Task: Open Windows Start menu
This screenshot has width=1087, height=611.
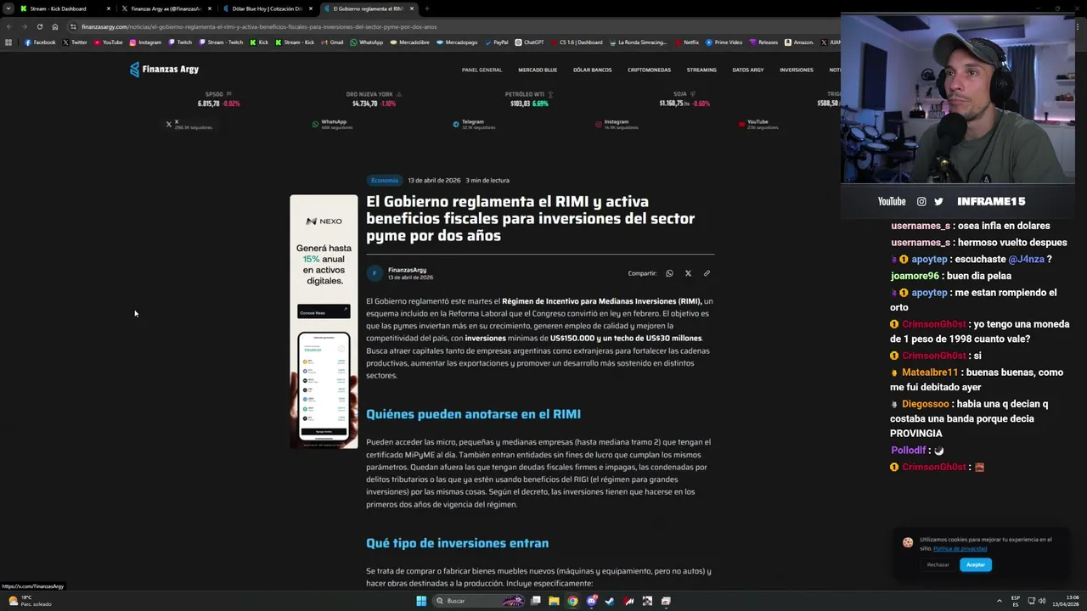Action: pyautogui.click(x=421, y=601)
